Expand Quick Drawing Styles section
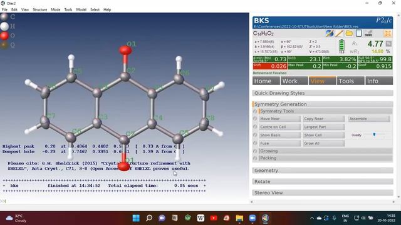This screenshot has height=225, width=401. [x=323, y=93]
